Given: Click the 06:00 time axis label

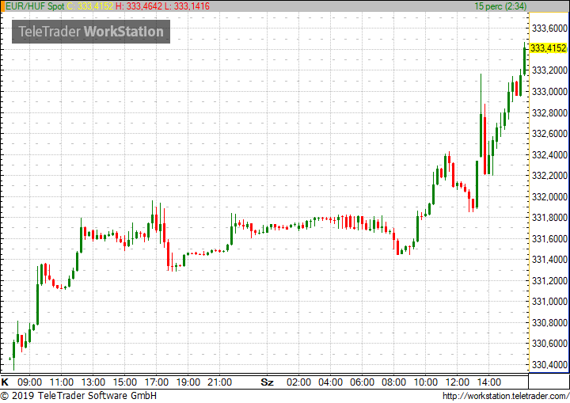Looking at the screenshot, I should point(362,382).
